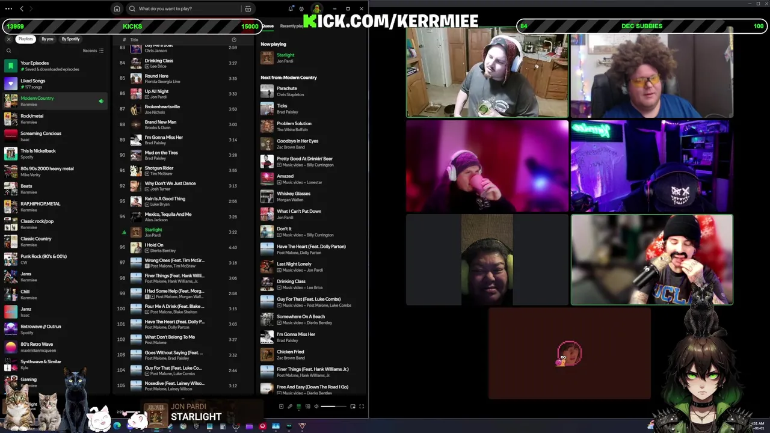Click Now playing Starlight album art in queue
This screenshot has width=770, height=433.
[266, 58]
